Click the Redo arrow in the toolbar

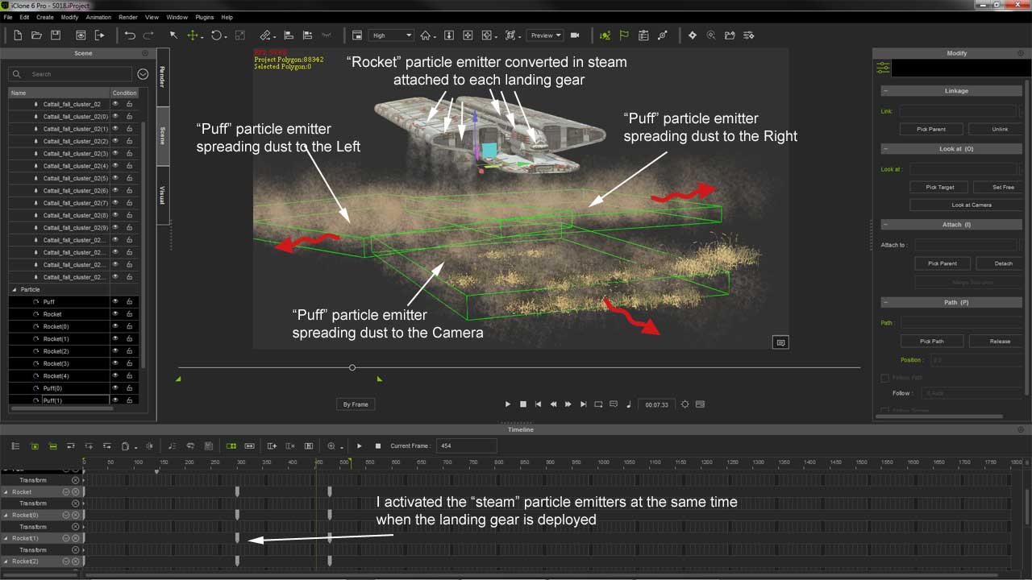148,35
